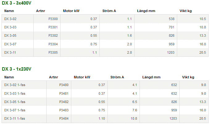213x128 pixels.
Task: Select the "DX 3-07 1-fas" row name
Action: (x=15, y=110)
